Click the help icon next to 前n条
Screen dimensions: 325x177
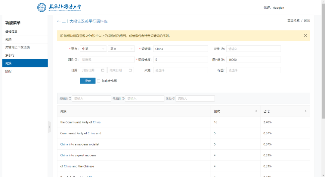[222, 60]
